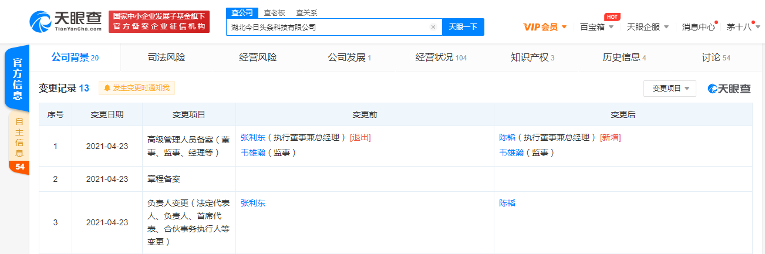Select the 查老板 search tab
765x254 pixels.
pyautogui.click(x=275, y=12)
